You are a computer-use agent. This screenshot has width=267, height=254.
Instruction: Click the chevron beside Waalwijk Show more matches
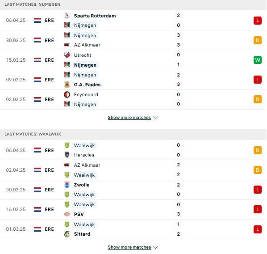point(155,247)
